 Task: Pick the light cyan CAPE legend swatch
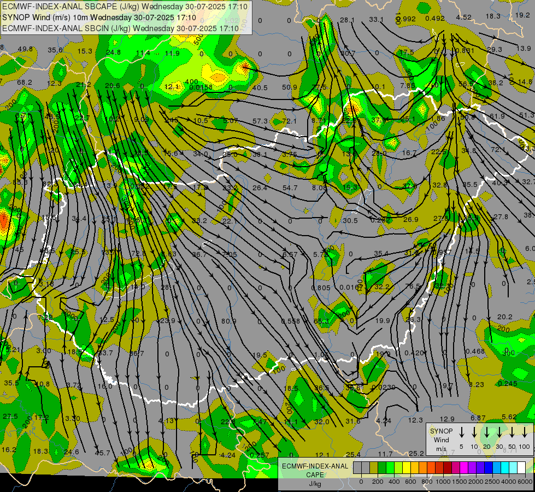[513, 468]
